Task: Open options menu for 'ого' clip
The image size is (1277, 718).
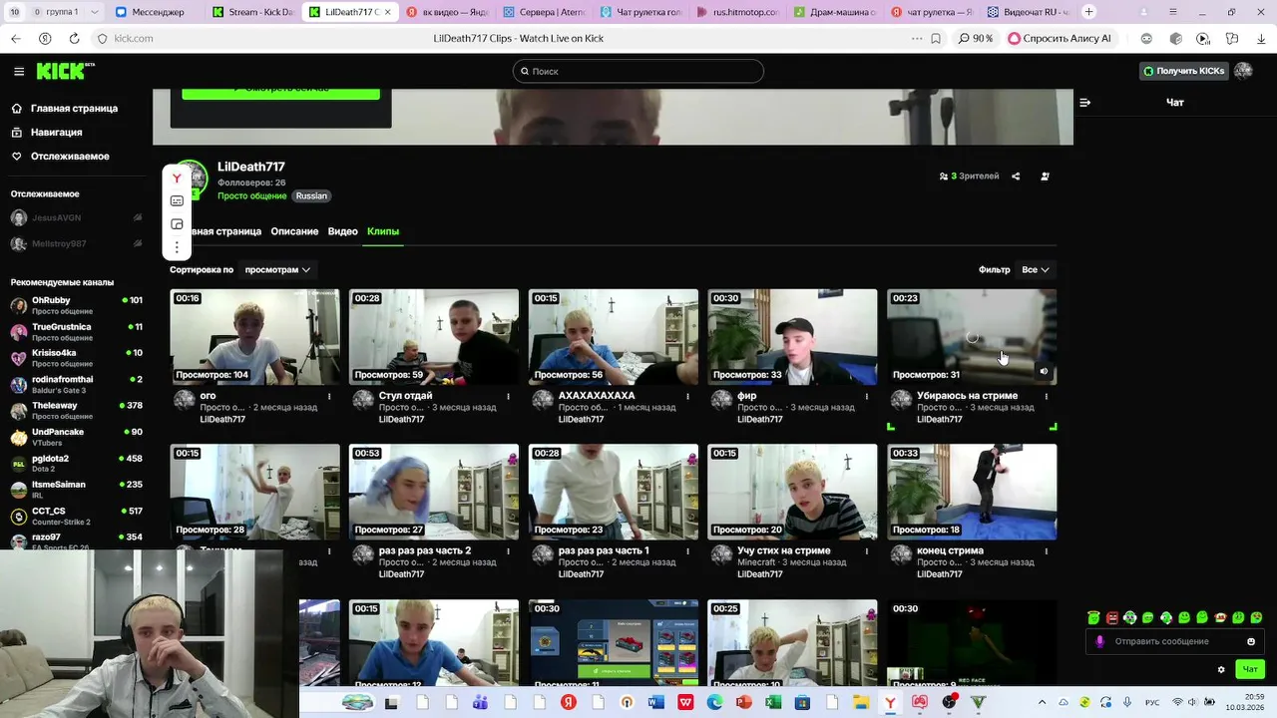Action: click(329, 397)
